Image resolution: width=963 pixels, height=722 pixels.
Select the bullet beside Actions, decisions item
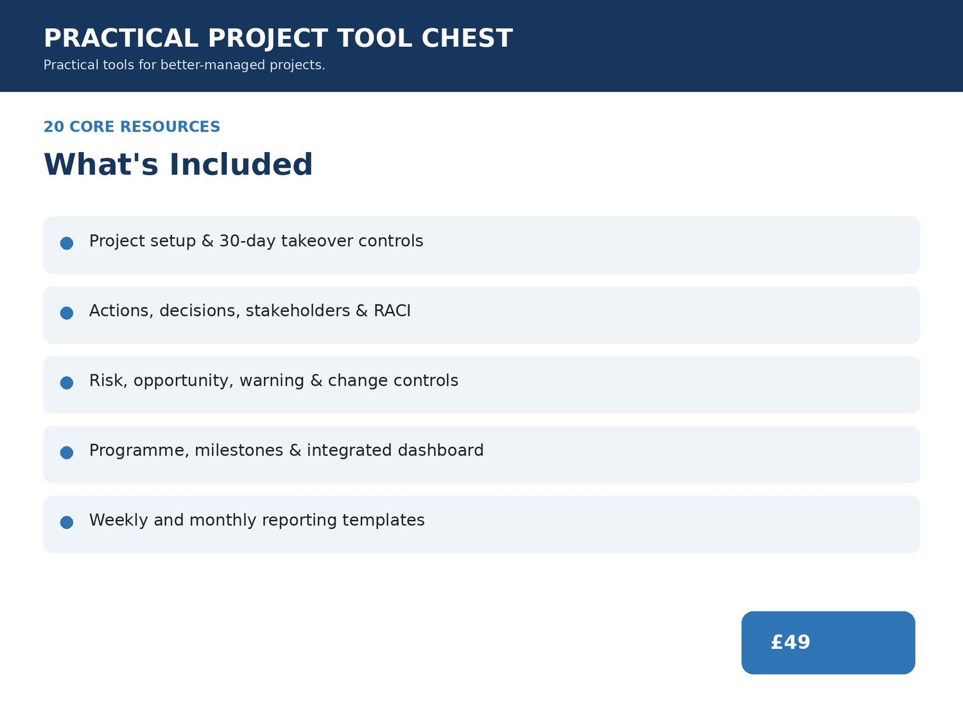(67, 313)
